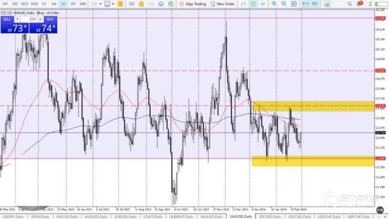This screenshot has height=219, width=389.
Task: Click the New Order button
Action: [223, 4]
